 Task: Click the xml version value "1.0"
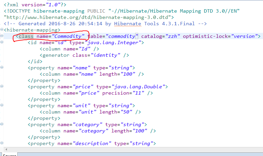[x=53, y=5]
